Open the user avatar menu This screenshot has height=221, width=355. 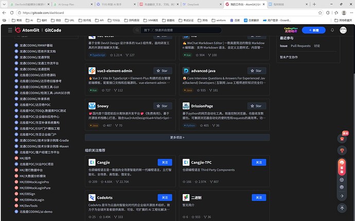[343, 30]
